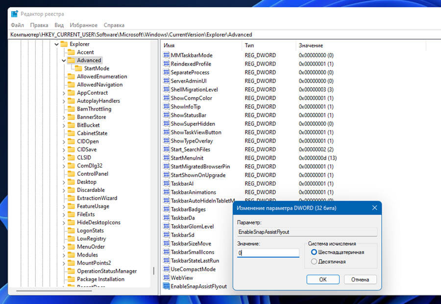Viewport: 441px width, 304px height.
Task: Open the Избранное menu
Action: pos(83,25)
